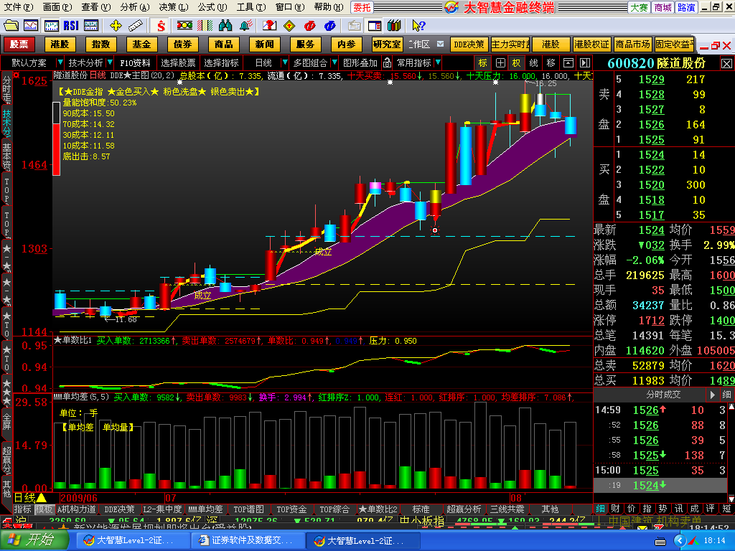735x551 pixels.
Task: Switch to the DDE决策 bottom tab
Action: pos(119,509)
